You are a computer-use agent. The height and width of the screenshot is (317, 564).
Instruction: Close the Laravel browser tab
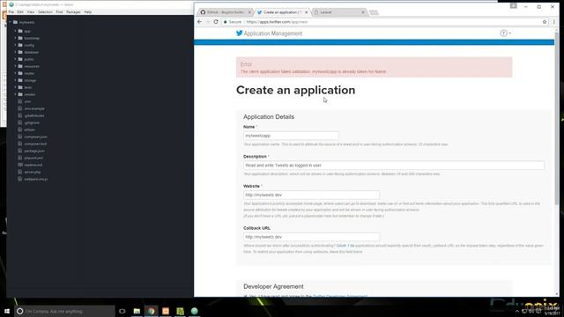[363, 12]
